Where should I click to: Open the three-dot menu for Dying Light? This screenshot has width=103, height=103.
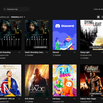click(x=102, y=52)
